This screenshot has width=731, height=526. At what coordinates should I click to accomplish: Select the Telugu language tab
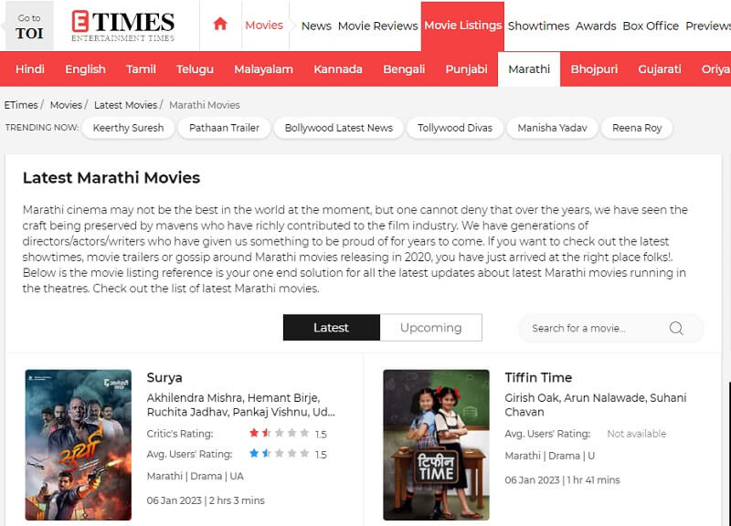[195, 69]
